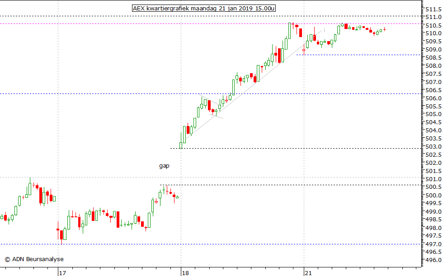Click the chart title 'AEX kwartiergrafiek maandag 21 jan 2019 15.00u'
This screenshot has height=276, width=443.
tap(204, 9)
